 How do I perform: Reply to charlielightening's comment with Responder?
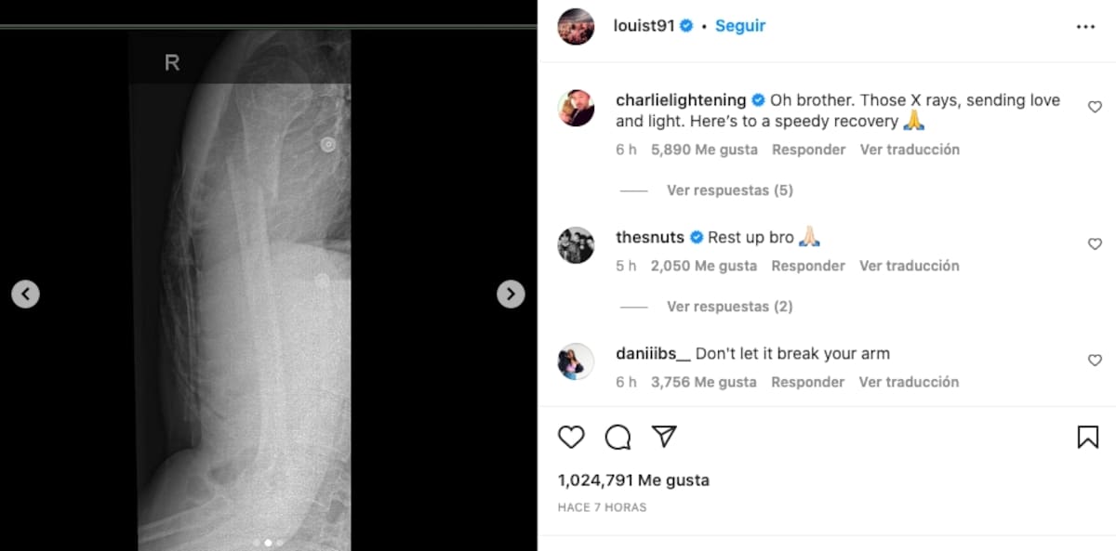click(808, 150)
